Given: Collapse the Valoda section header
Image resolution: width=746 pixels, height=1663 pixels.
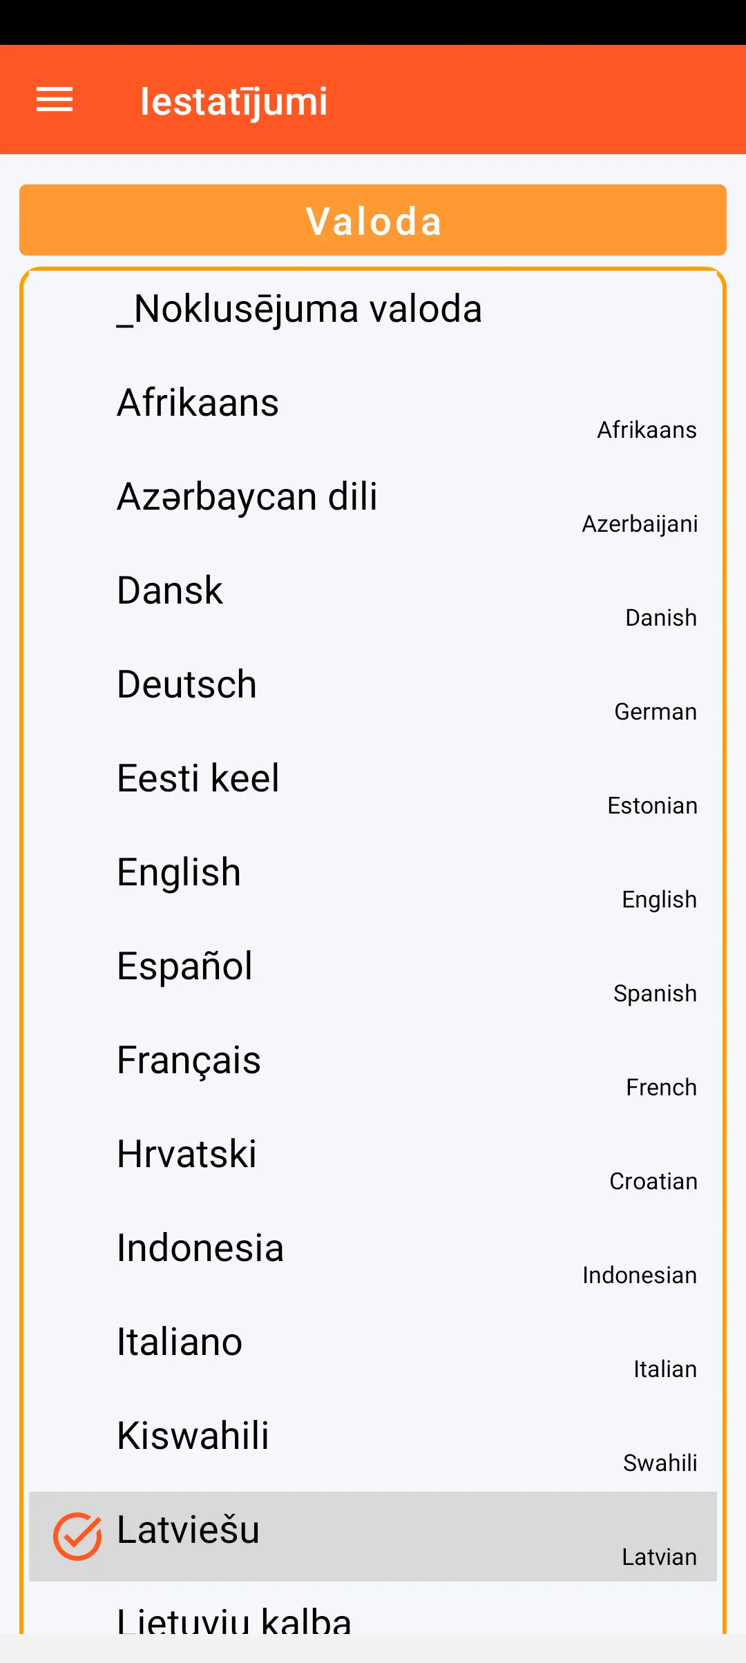Looking at the screenshot, I should [373, 220].
